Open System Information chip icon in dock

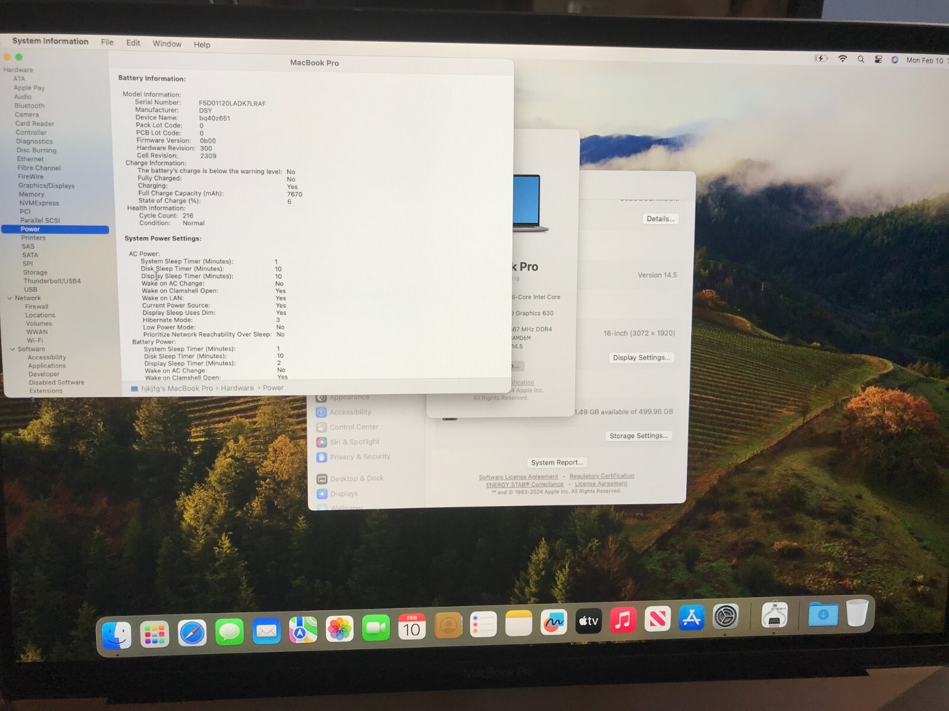click(775, 616)
